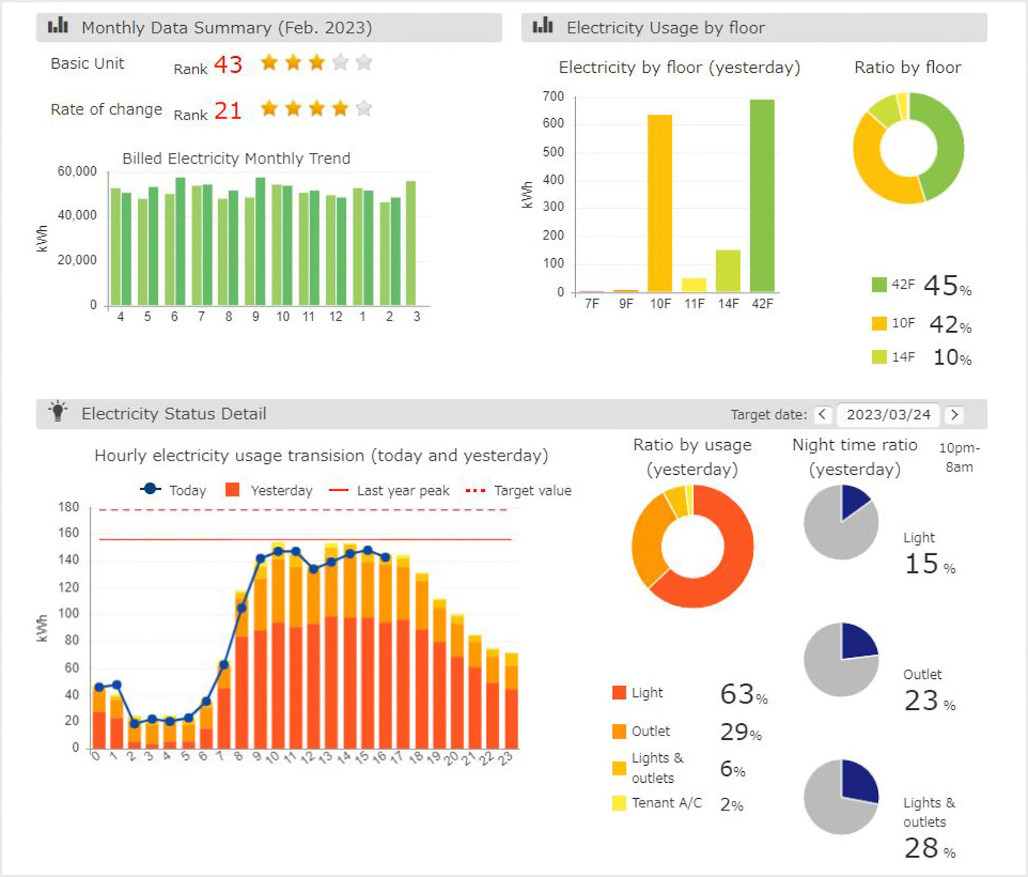
Task: Toggle the Last year peak legend entry
Action: point(389,490)
